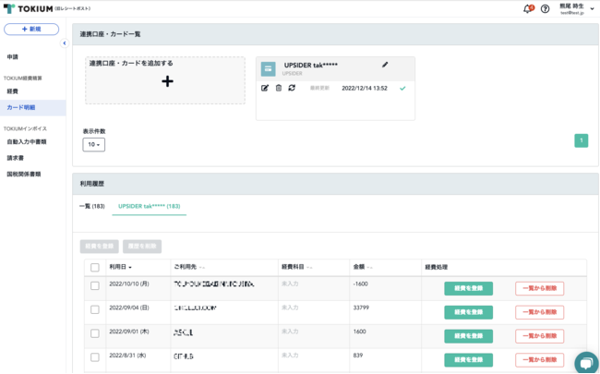
Task: Register expense for the 2022/09/01 row
Action: click(468, 336)
